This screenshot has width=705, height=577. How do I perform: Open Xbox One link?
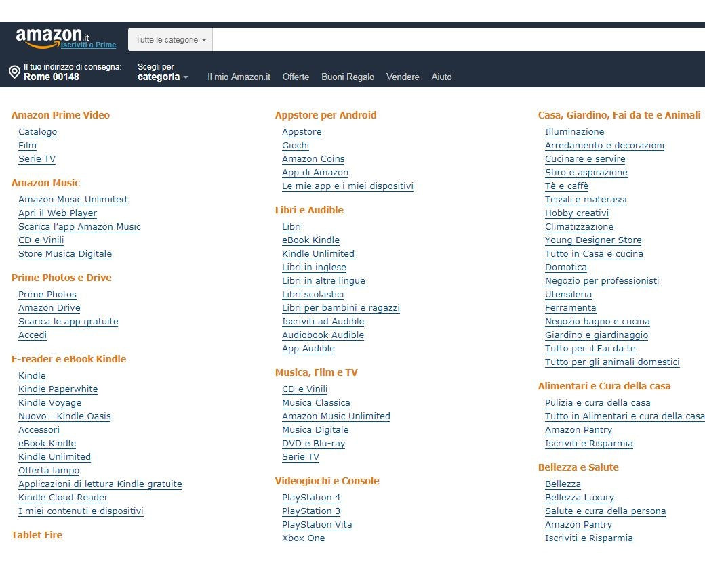pos(304,538)
